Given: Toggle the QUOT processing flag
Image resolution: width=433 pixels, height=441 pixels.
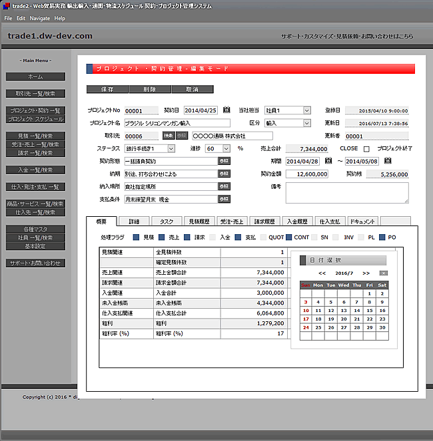Looking at the screenshot, I should pos(263,237).
